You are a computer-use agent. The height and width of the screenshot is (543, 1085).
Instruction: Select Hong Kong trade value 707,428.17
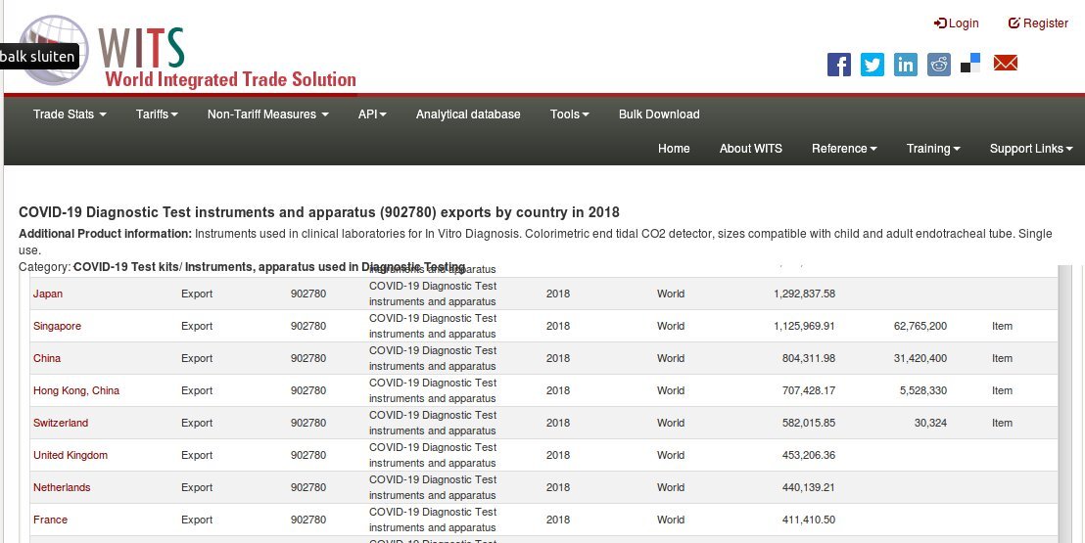(809, 390)
